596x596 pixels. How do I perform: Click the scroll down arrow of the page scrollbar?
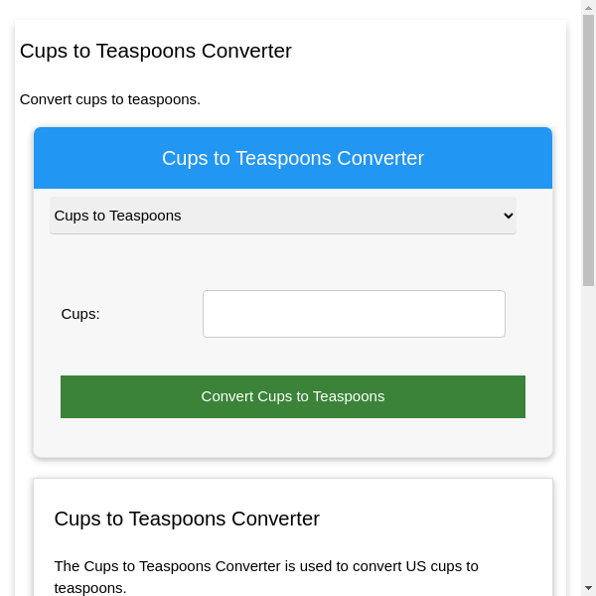(x=588, y=588)
